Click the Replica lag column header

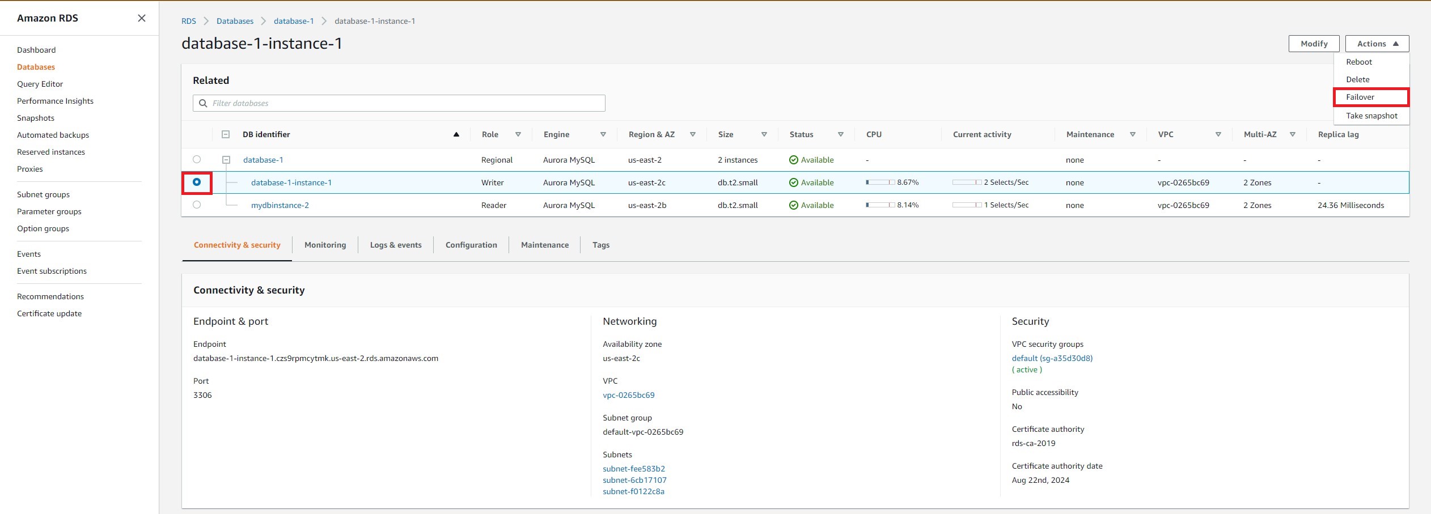1338,134
